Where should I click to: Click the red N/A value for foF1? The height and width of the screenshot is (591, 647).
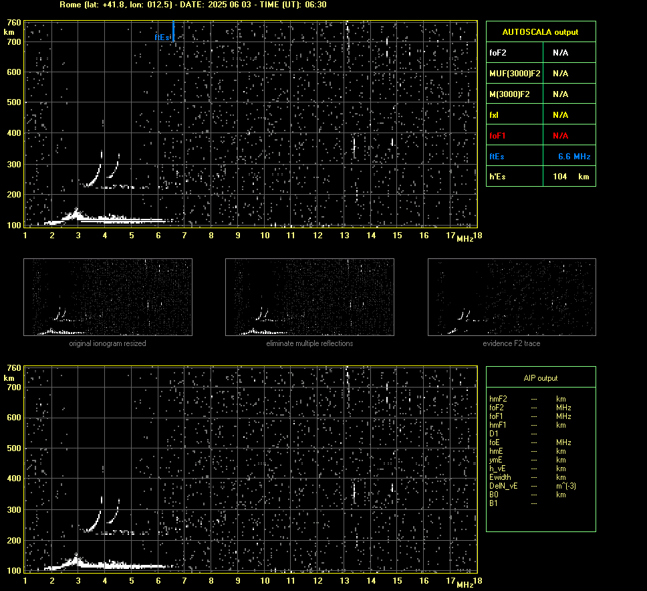coord(560,136)
